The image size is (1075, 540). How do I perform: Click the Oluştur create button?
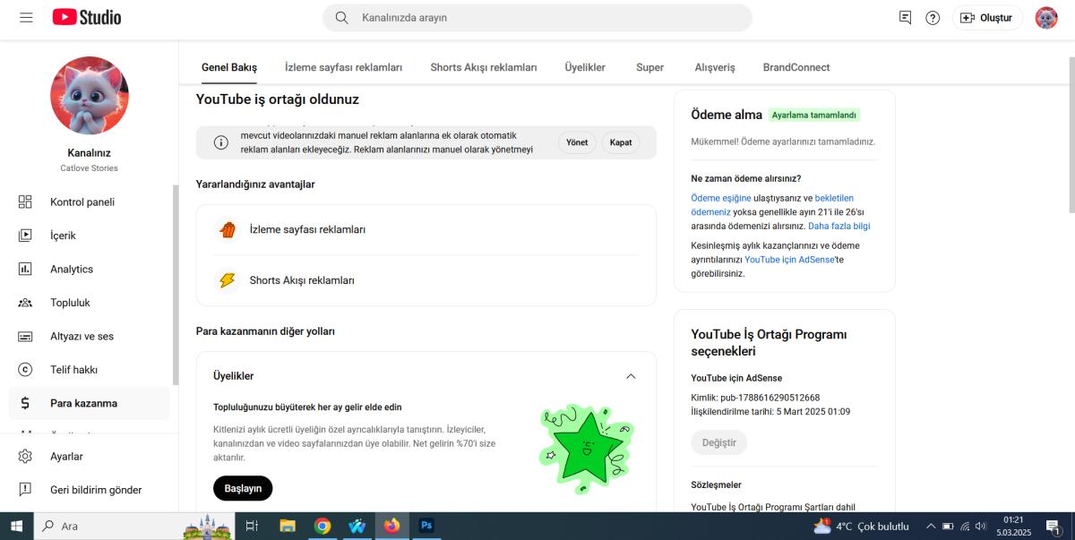[x=986, y=17]
